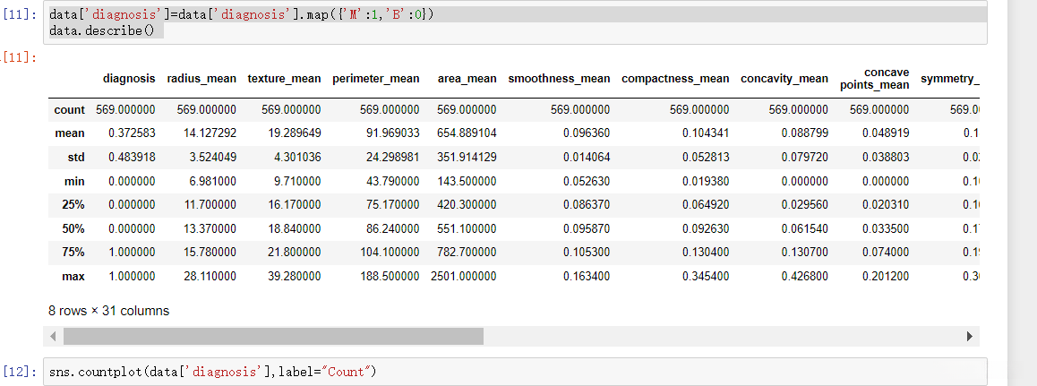Screen dimensions: 1037x386
Task: Click the 75% row label
Action: coord(73,253)
